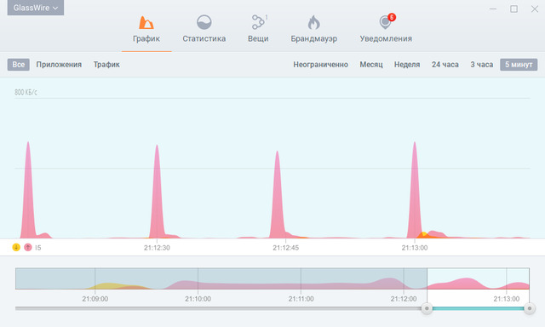The width and height of the screenshot is (545, 327).
Task: Select the Все filter
Action: click(19, 65)
